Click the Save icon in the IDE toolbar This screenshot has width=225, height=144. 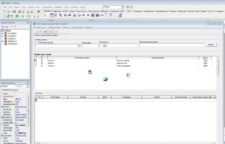click(x=14, y=12)
